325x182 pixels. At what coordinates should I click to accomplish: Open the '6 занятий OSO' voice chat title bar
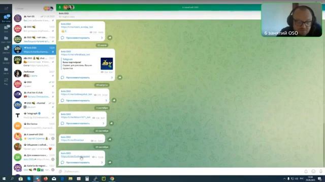pos(190,7)
